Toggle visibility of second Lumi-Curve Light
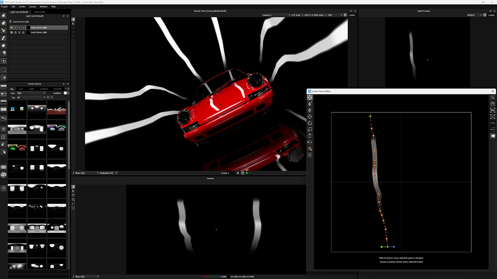 coord(12,32)
